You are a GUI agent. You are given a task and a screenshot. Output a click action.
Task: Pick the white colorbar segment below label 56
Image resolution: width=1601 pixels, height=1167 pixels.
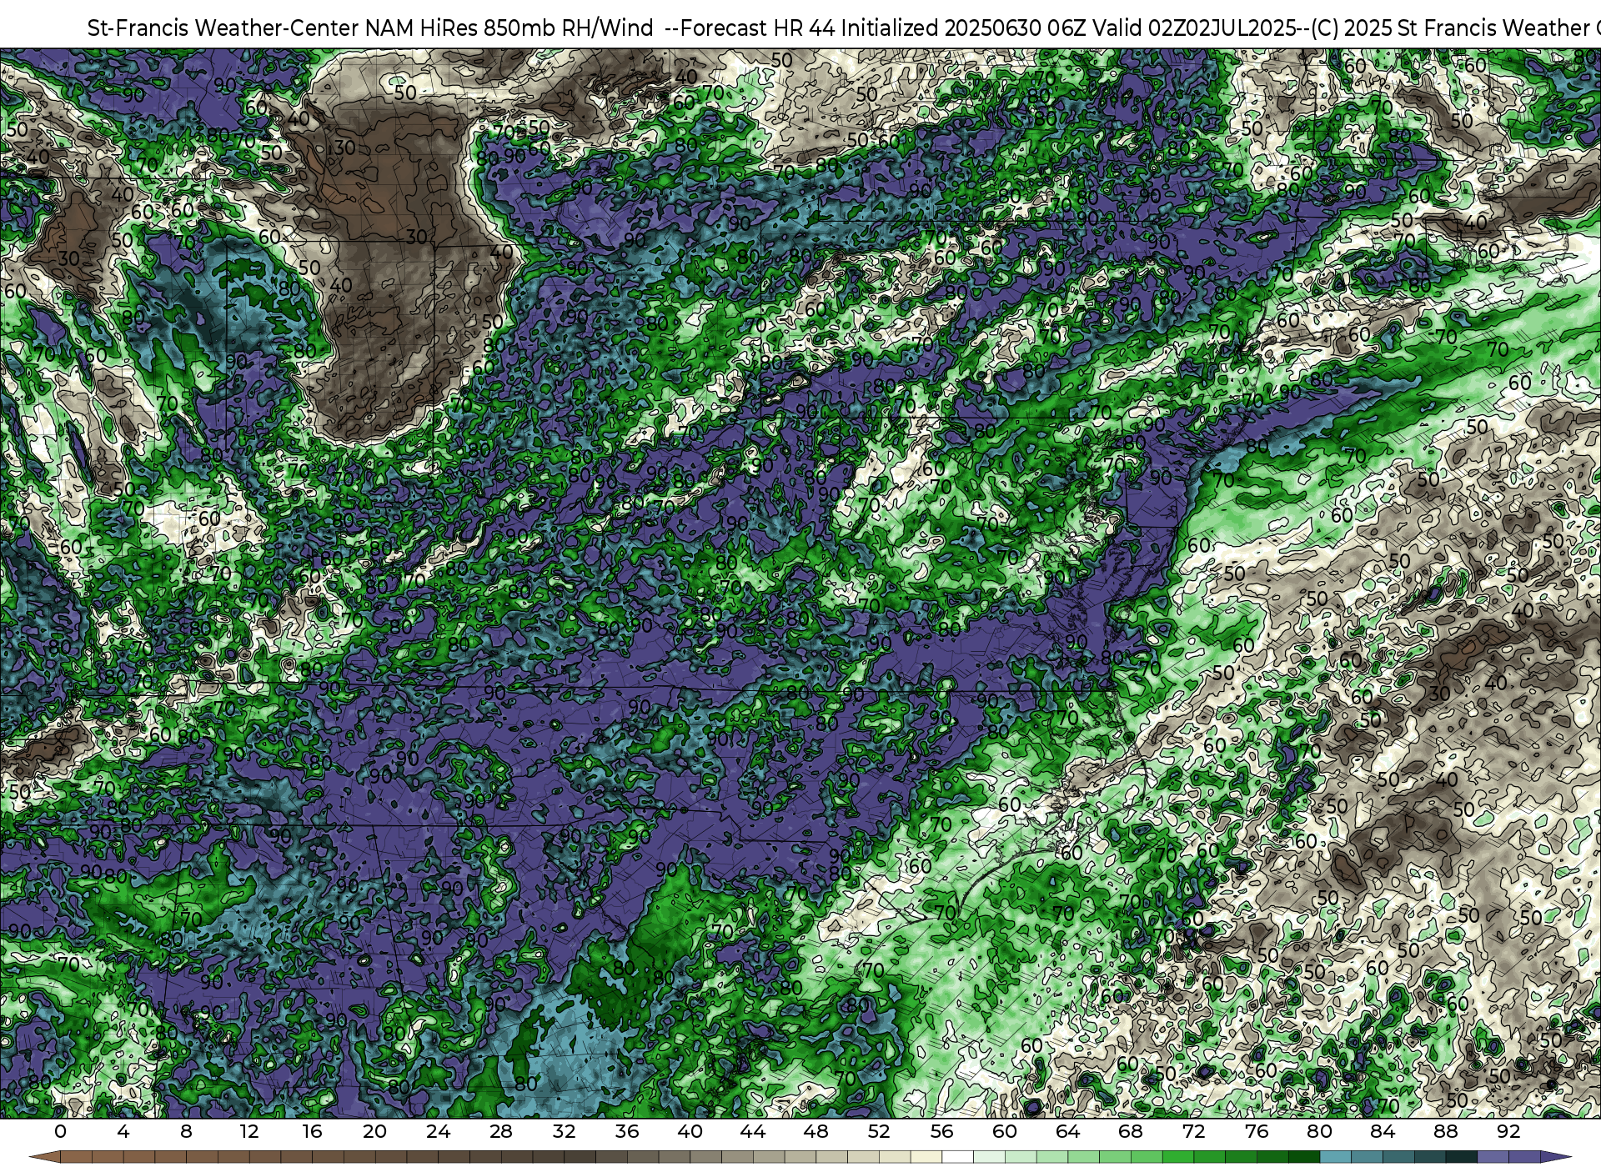pos(957,1158)
